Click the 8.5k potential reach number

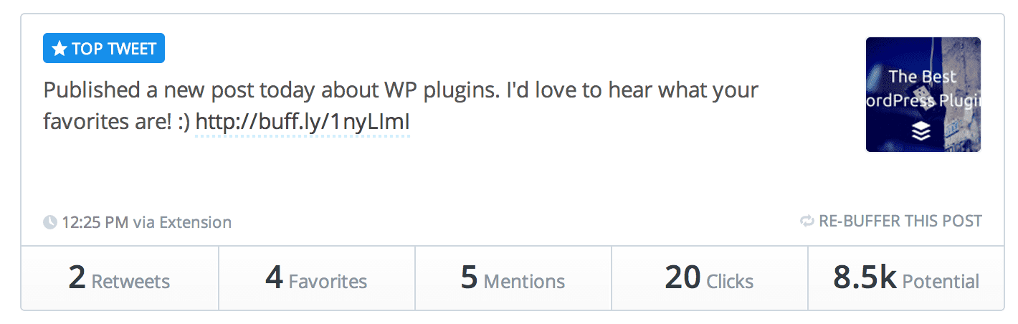click(x=865, y=278)
